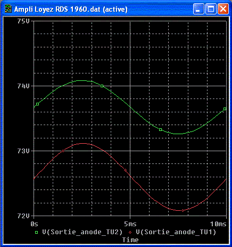Click the red trace marker on the 73V line
232x247 pixels.
point(63,151)
